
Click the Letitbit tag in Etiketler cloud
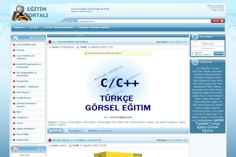(218, 120)
